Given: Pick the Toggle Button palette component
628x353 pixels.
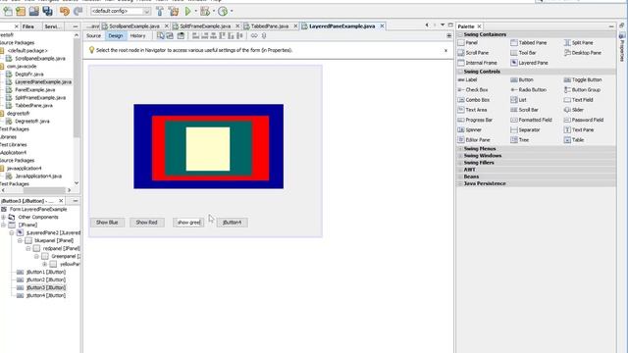Looking at the screenshot, I should (x=583, y=80).
